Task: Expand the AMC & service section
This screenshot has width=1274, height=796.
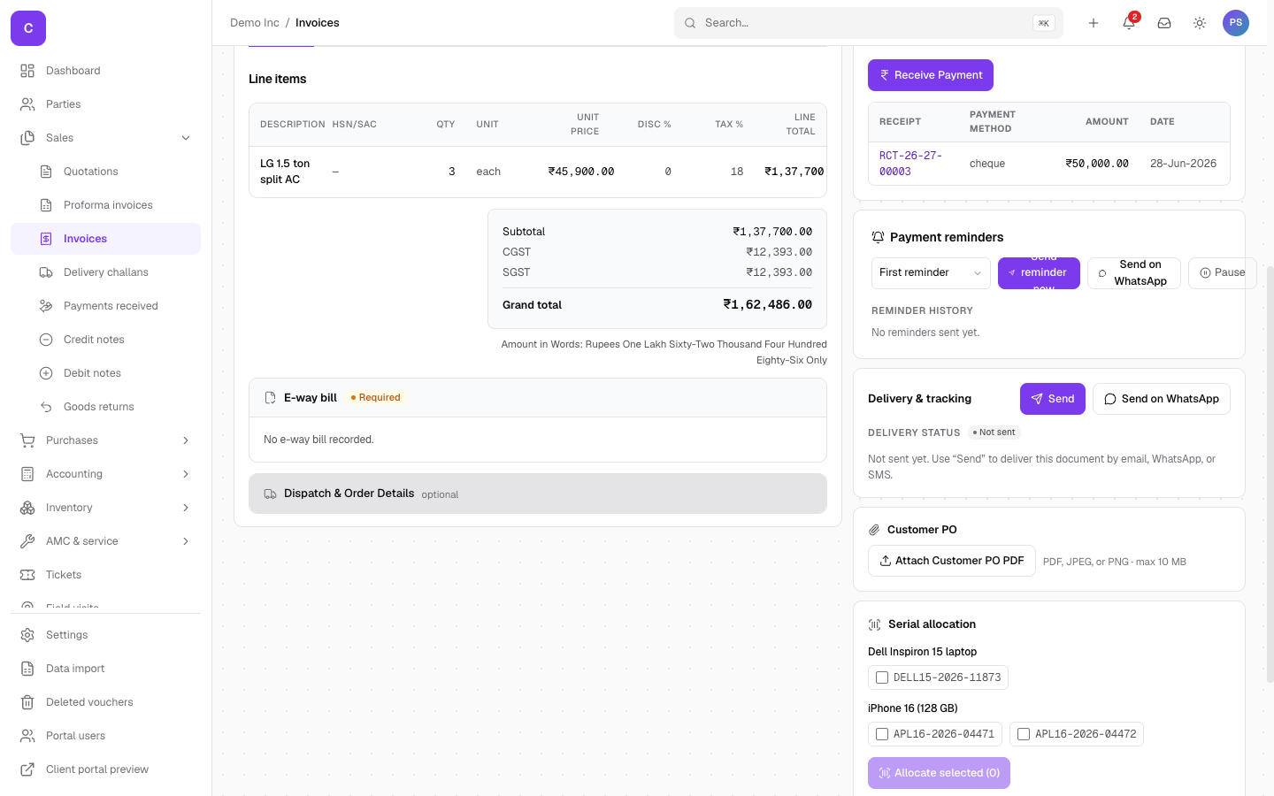Action: tap(105, 541)
